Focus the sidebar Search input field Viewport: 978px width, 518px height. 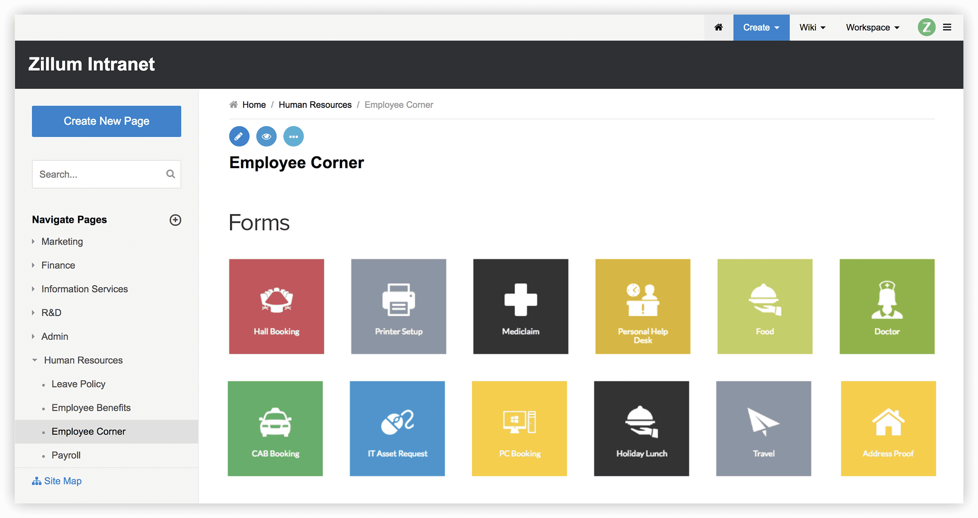coord(97,174)
